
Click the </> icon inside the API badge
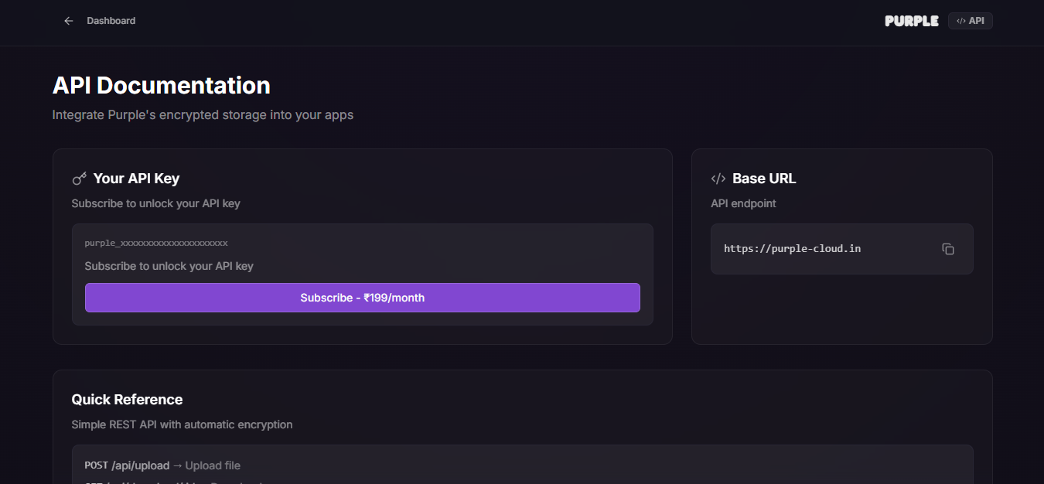click(x=961, y=21)
